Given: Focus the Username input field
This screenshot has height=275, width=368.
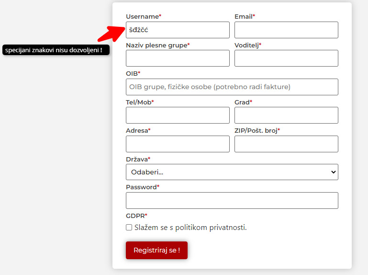Looking at the screenshot, I should 178,30.
